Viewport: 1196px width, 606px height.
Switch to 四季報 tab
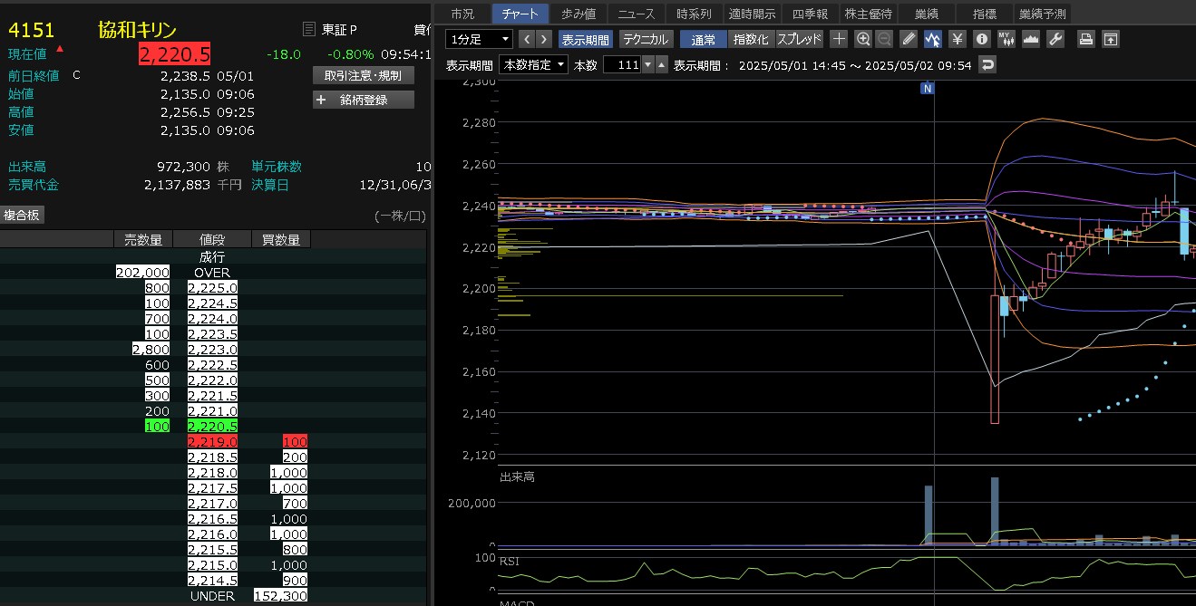point(811,14)
